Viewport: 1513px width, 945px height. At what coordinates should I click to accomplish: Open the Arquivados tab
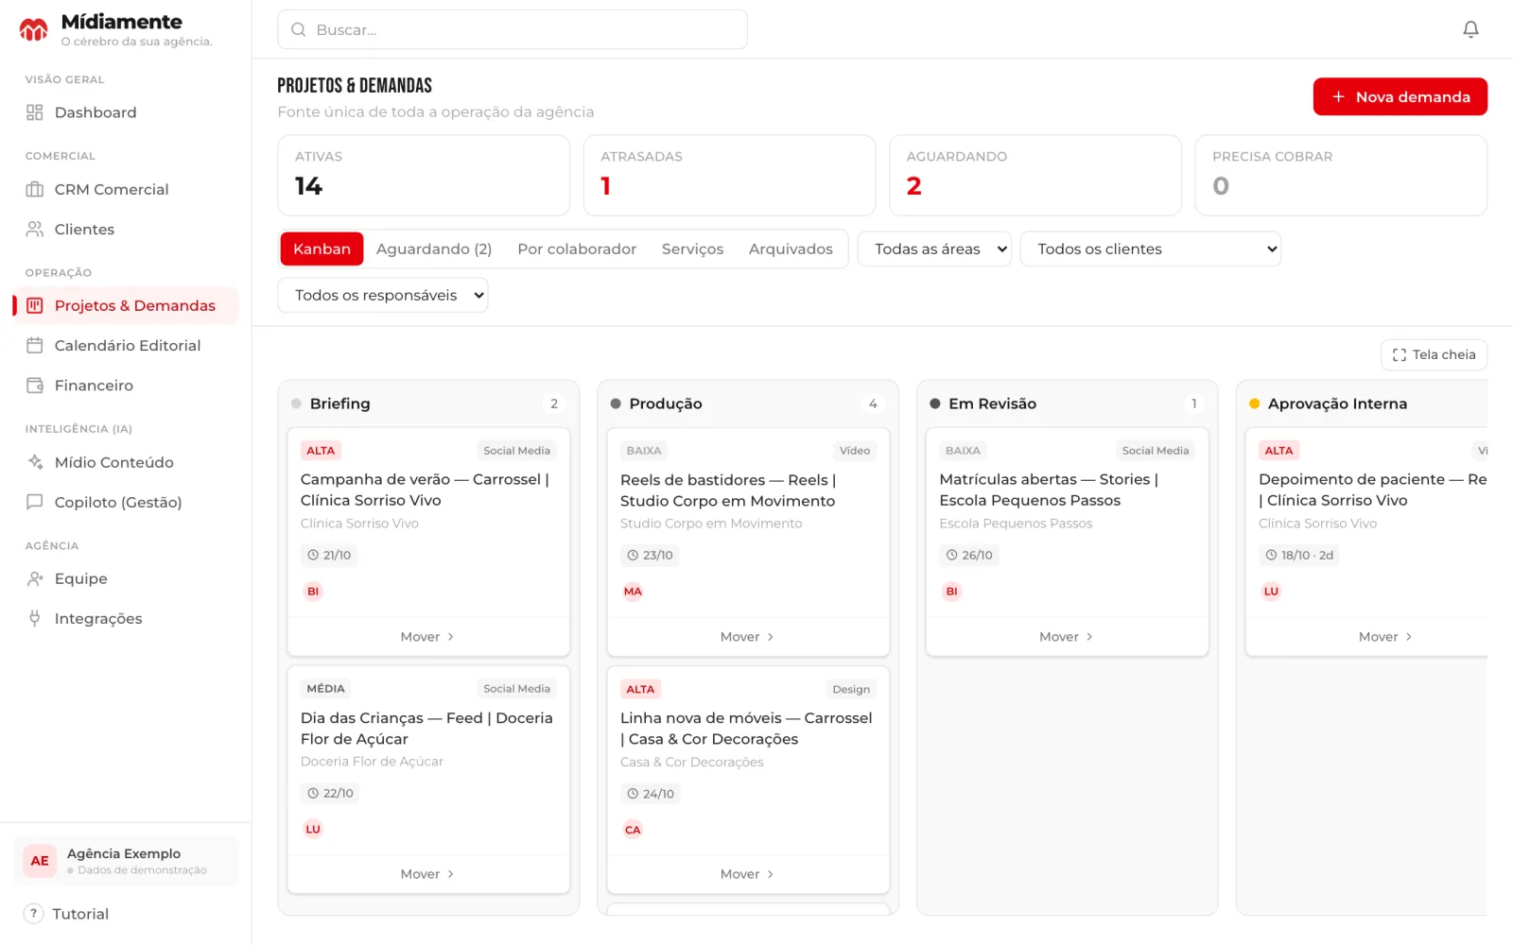[x=791, y=249]
